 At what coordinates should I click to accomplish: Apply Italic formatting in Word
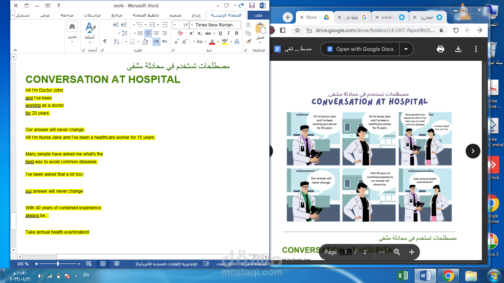point(228,33)
